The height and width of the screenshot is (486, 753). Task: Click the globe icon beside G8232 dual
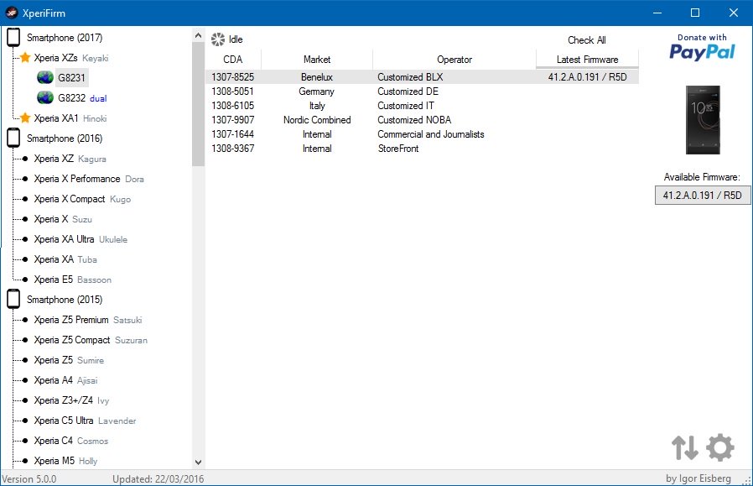click(45, 97)
